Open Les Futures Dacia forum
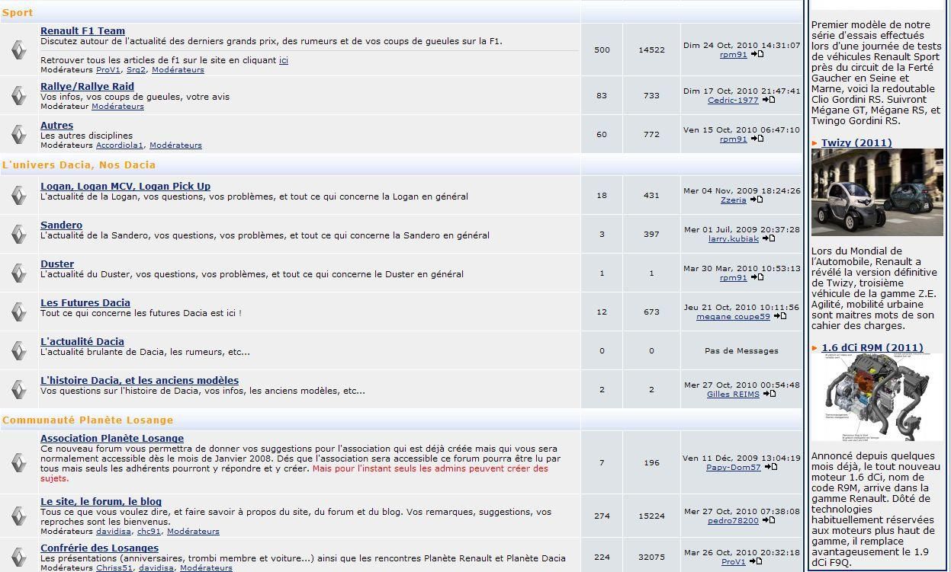 click(x=85, y=303)
